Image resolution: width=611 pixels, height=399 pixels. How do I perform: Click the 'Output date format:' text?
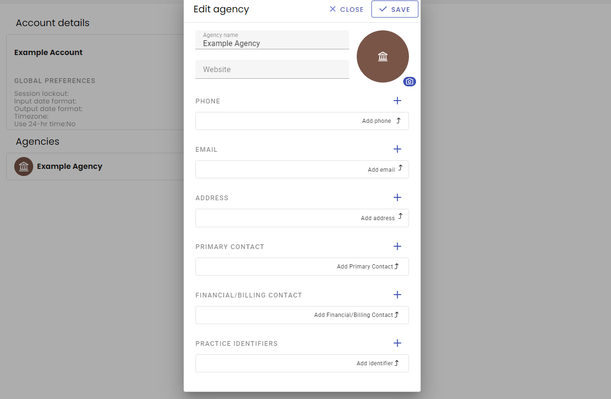tap(48, 109)
